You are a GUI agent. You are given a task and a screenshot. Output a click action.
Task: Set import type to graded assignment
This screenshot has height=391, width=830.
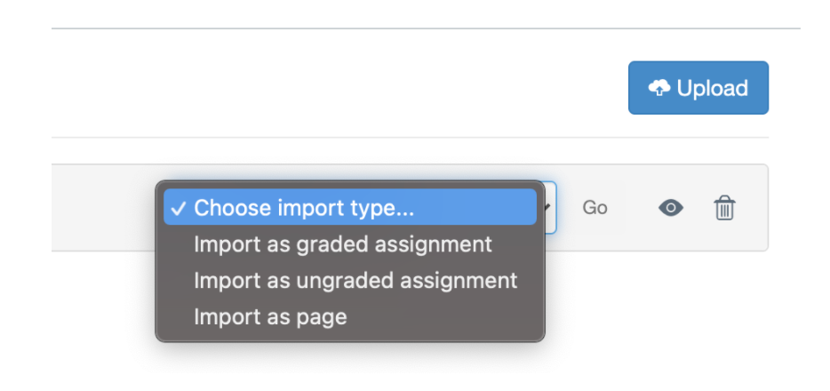[x=343, y=243]
